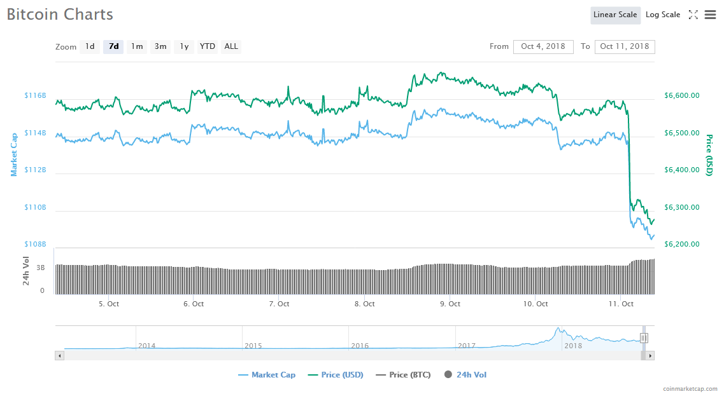The image size is (724, 394).
Task: Click the 2014 navigator year label
Action: [x=147, y=346]
